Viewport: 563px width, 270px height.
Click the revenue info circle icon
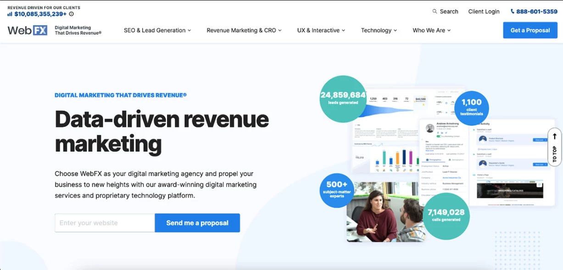click(71, 14)
